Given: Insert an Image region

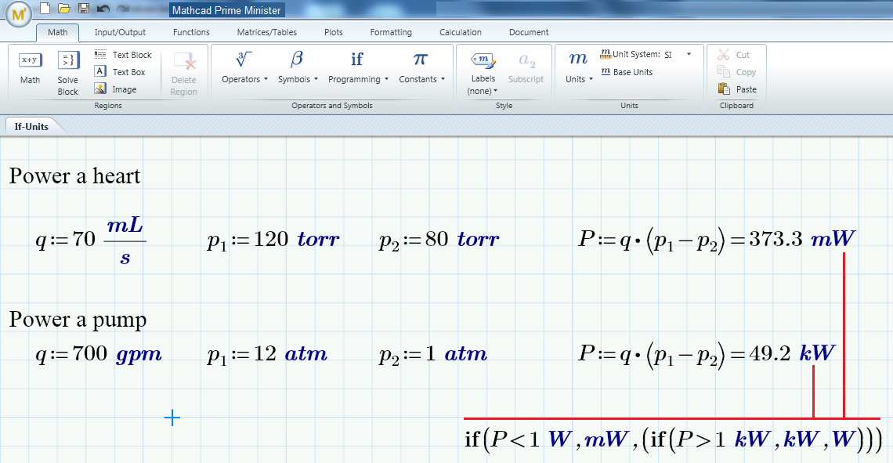Looking at the screenshot, I should [x=116, y=89].
